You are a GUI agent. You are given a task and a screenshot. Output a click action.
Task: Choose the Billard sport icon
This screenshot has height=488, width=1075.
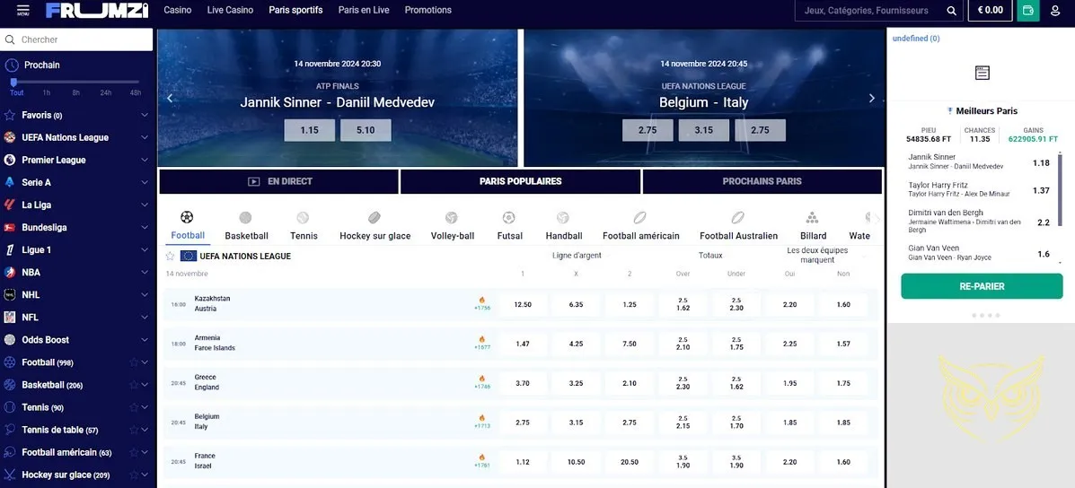812,218
